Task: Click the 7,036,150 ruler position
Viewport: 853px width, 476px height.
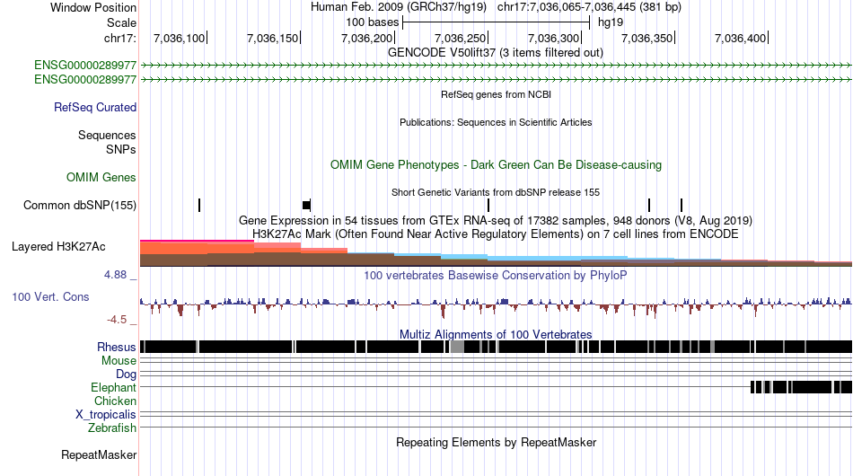Action: point(273,38)
